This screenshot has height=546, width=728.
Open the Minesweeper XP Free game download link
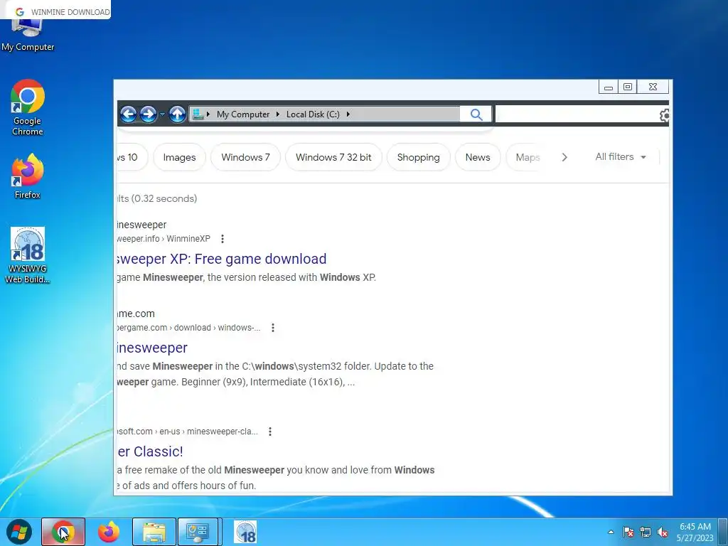click(x=221, y=259)
